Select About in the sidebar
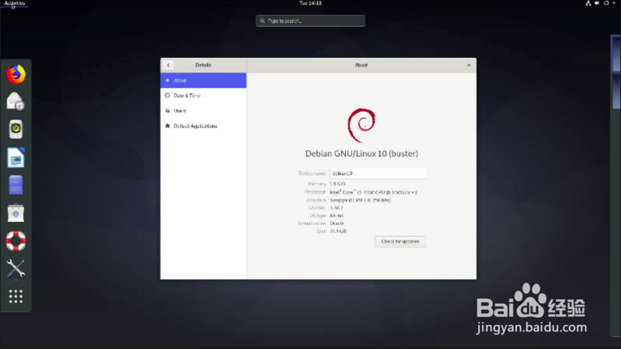621x349 pixels. click(203, 80)
